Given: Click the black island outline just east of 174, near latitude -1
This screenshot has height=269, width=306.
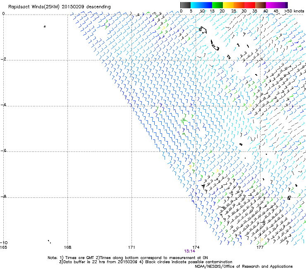Looking at the screenshot, I should pyautogui.click(x=203, y=30).
